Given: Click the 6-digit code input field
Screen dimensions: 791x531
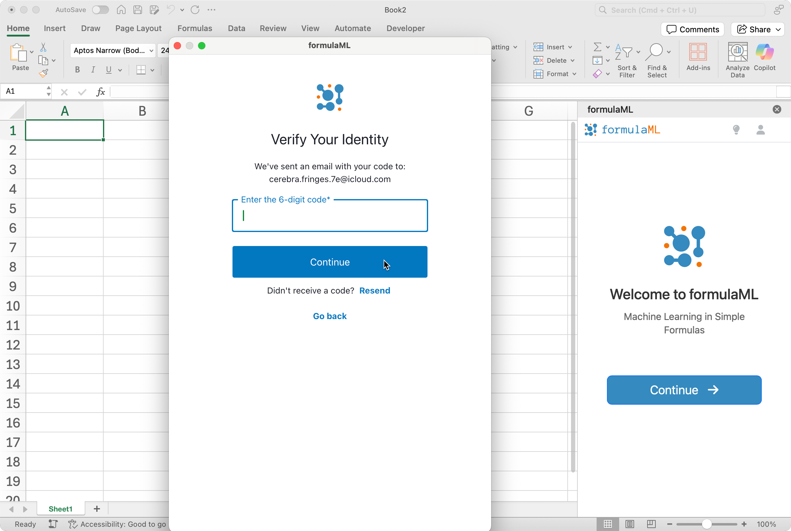Looking at the screenshot, I should click(329, 216).
